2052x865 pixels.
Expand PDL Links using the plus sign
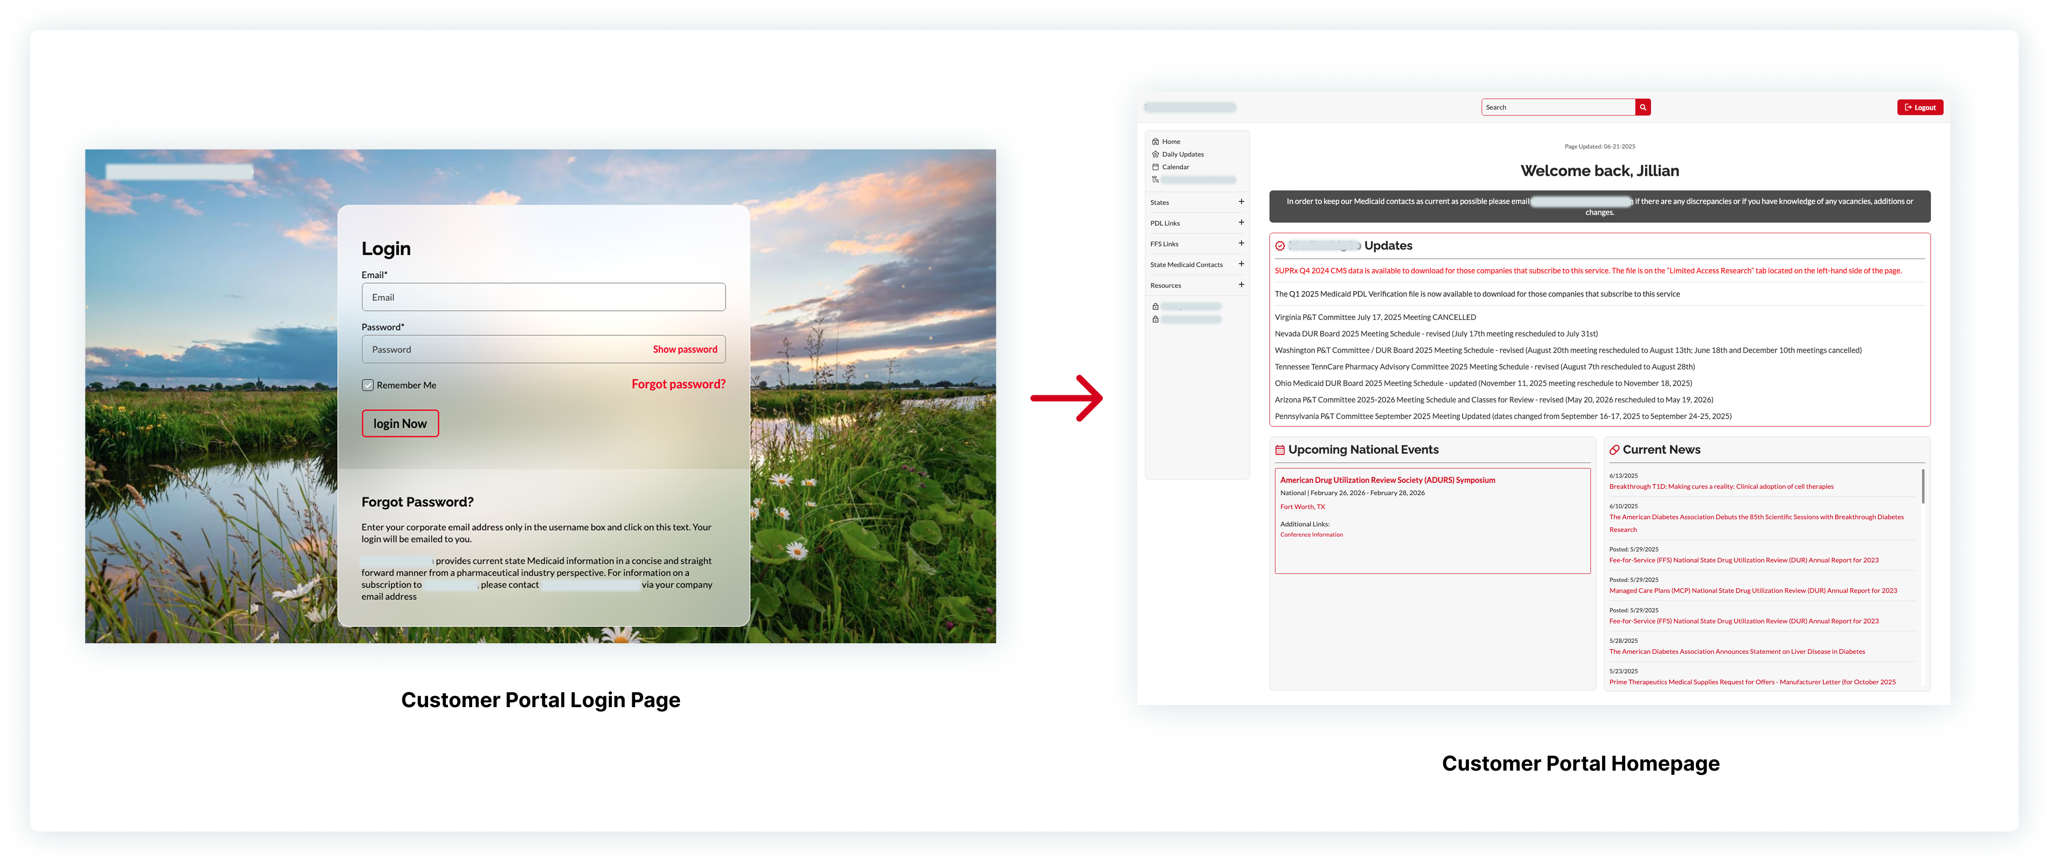(x=1241, y=223)
